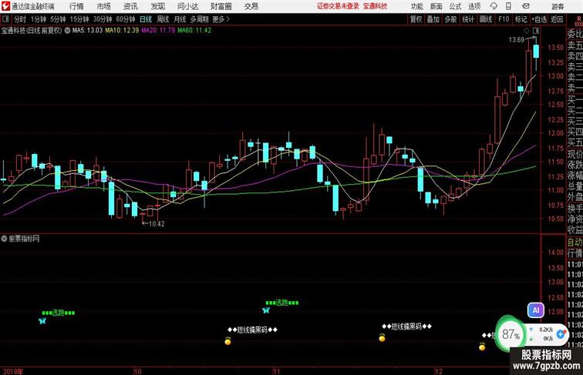Image resolution: width=583 pixels, height=375 pixels.
Task: Click the 多股 toolbar button
Action: (x=450, y=19)
